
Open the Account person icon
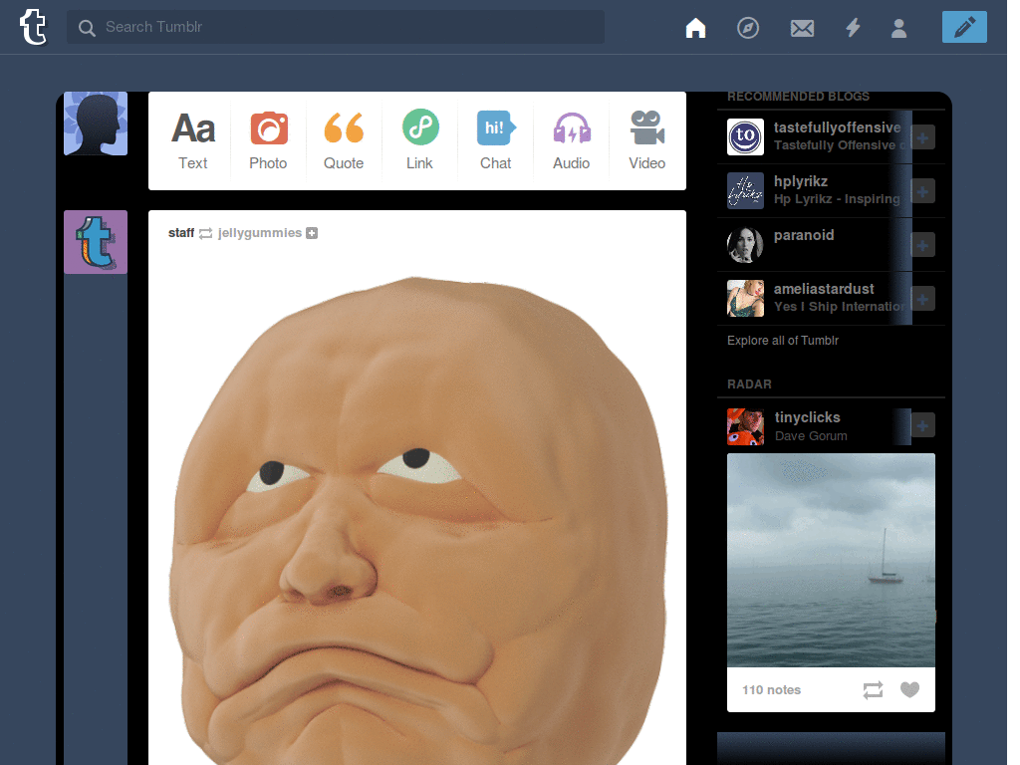coord(899,28)
